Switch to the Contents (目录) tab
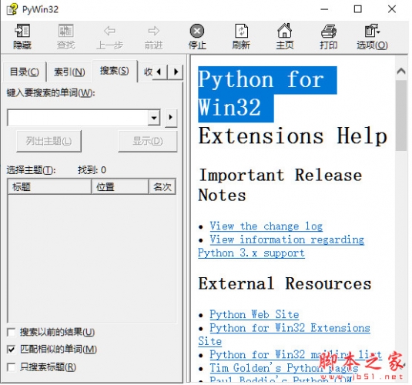The image size is (412, 385). point(24,72)
